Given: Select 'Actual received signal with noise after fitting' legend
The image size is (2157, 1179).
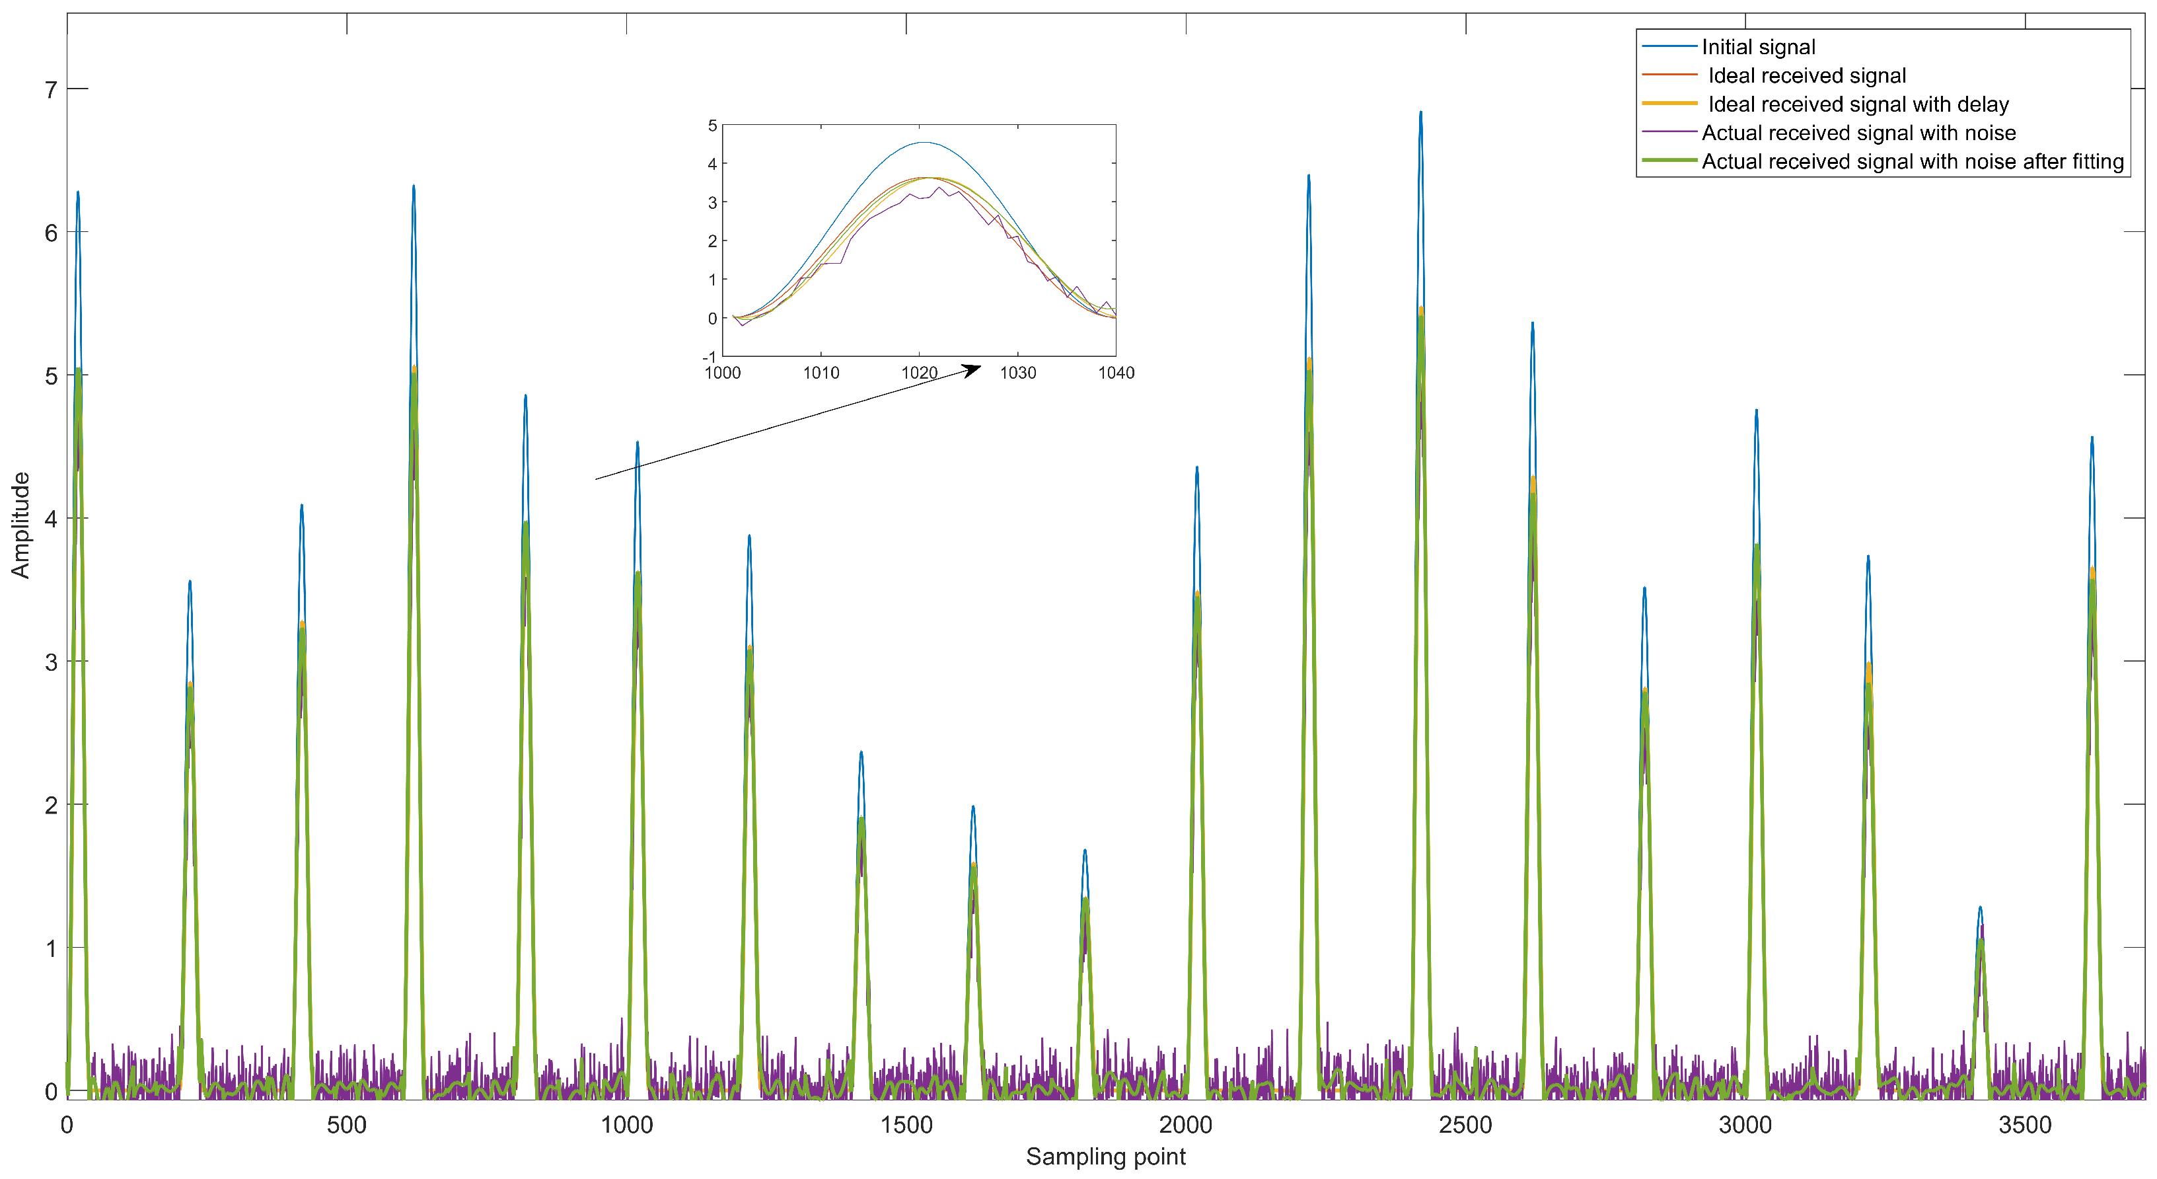Looking at the screenshot, I should click(x=1912, y=161).
